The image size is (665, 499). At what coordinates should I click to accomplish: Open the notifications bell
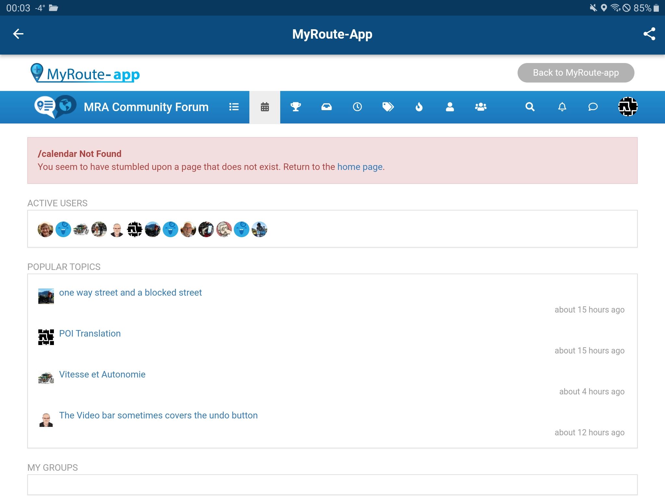(562, 107)
